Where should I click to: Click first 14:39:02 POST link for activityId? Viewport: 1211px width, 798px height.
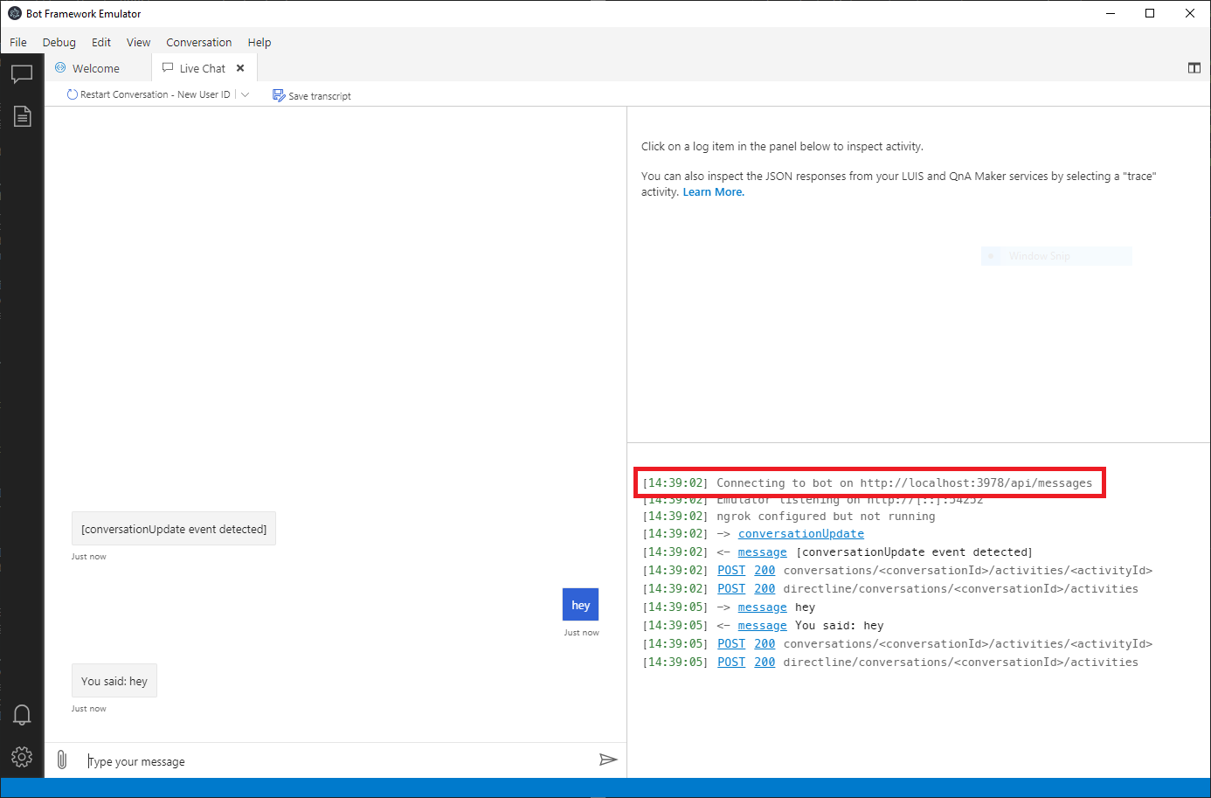(731, 571)
